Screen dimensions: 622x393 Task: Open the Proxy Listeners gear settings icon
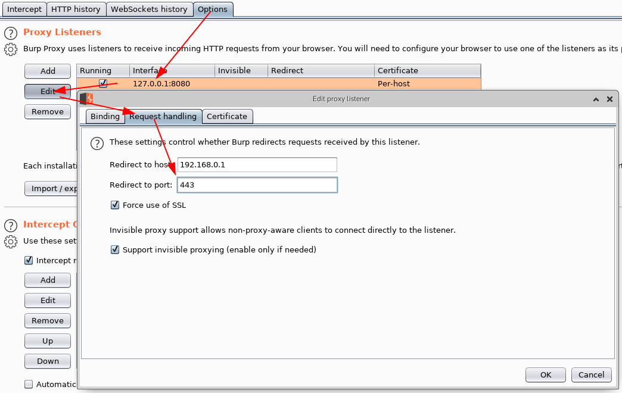coord(11,49)
